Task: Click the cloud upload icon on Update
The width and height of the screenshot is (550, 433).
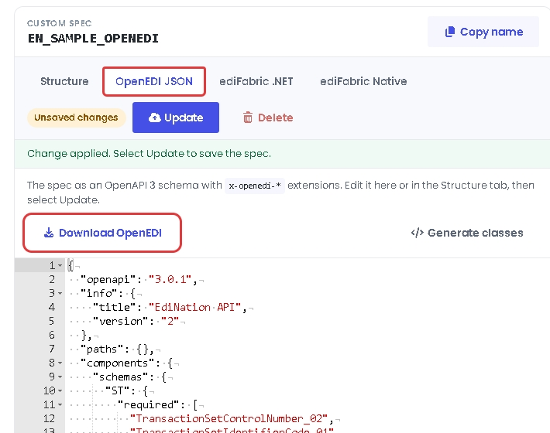Action: (154, 118)
